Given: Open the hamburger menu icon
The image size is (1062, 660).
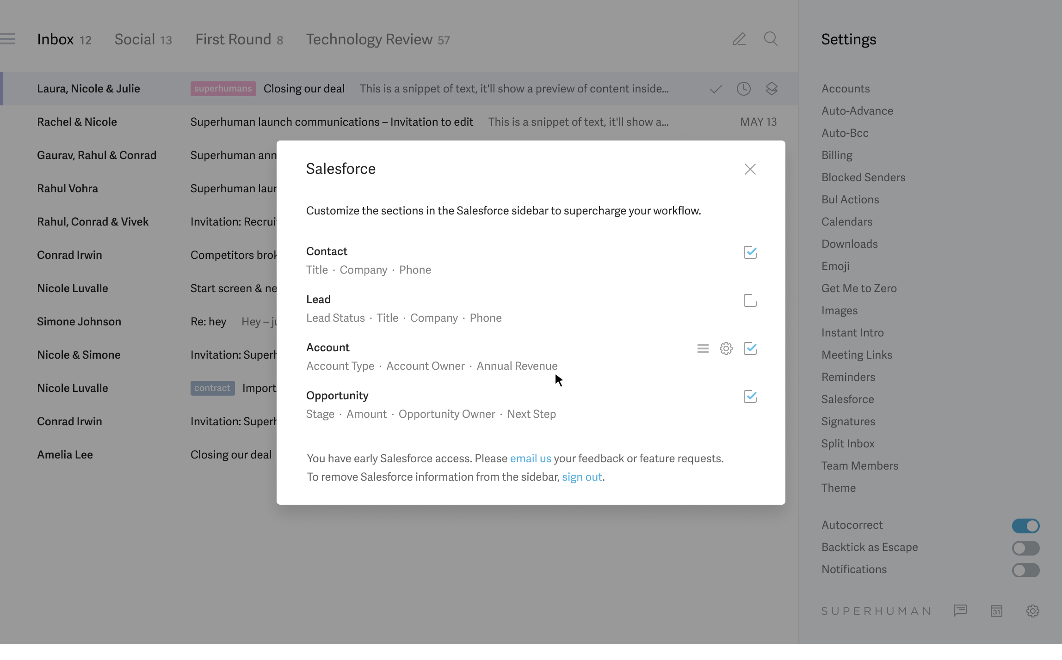Looking at the screenshot, I should tap(7, 39).
